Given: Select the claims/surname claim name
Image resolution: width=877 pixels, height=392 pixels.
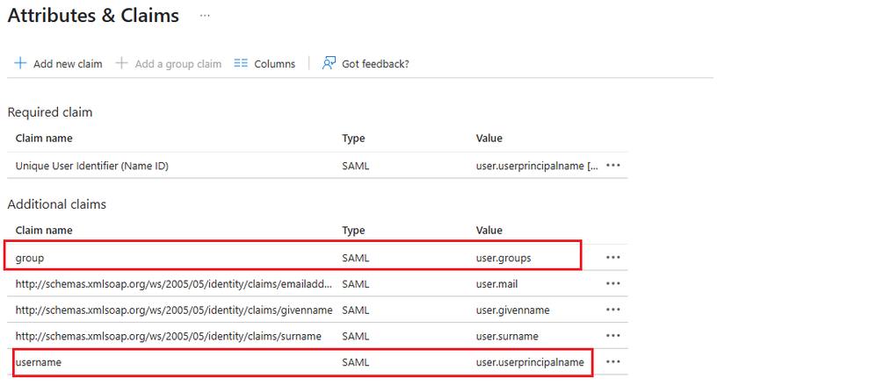Looking at the screenshot, I should coord(168,336).
